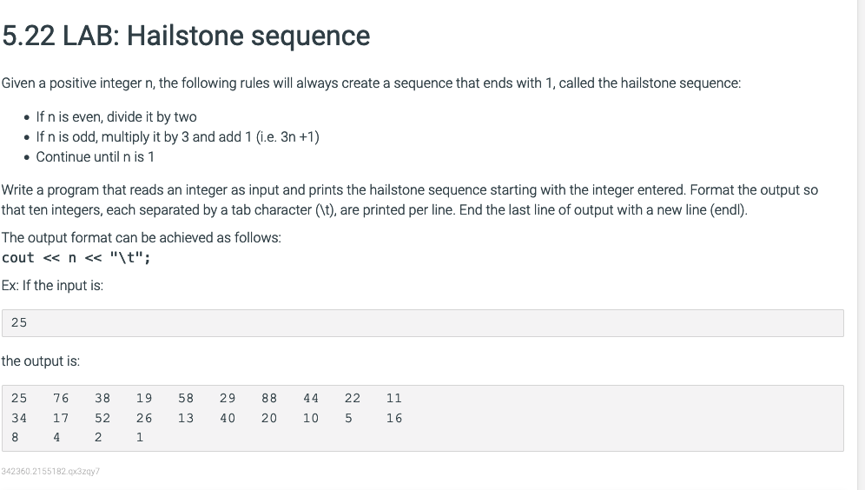Click the bullet 'If n is even, divide it by two'
Screen dimensions: 865x490
(116, 117)
